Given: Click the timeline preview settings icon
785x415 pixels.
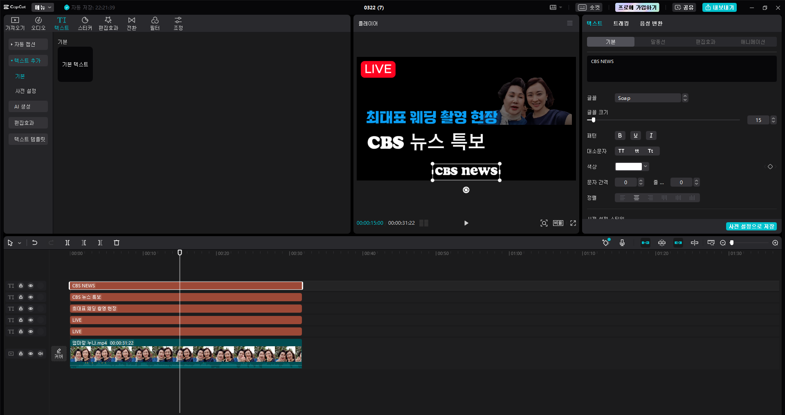Looking at the screenshot, I should point(711,243).
